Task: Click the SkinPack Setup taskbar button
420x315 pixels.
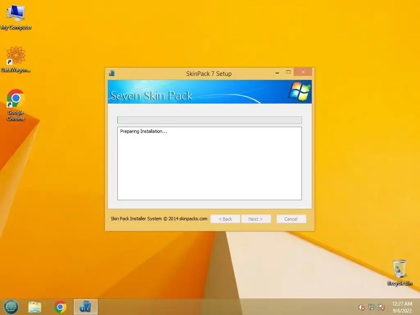Action: 86,307
